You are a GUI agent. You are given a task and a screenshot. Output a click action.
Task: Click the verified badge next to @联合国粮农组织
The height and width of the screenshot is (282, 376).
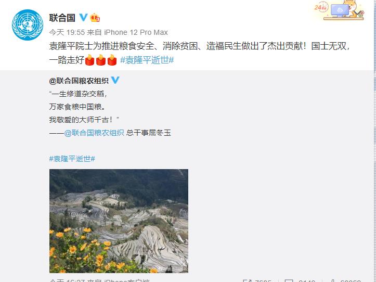coord(115,80)
